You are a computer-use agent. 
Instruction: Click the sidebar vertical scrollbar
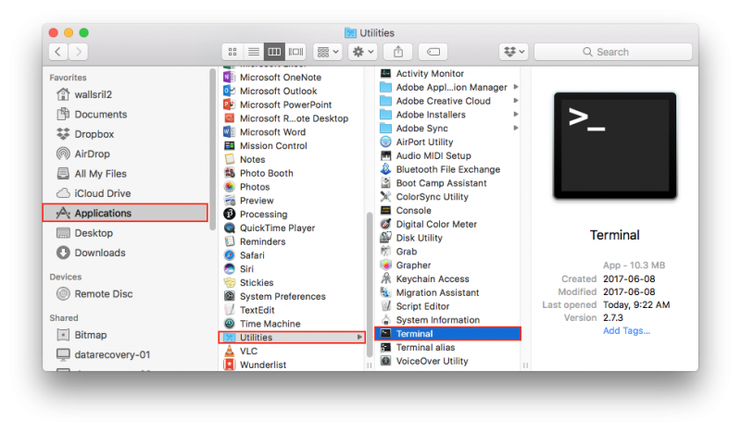click(x=212, y=150)
